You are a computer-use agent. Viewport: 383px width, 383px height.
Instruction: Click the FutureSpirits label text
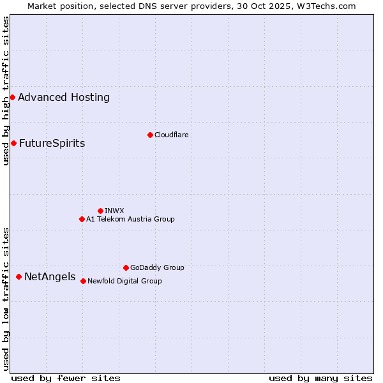coord(52,143)
